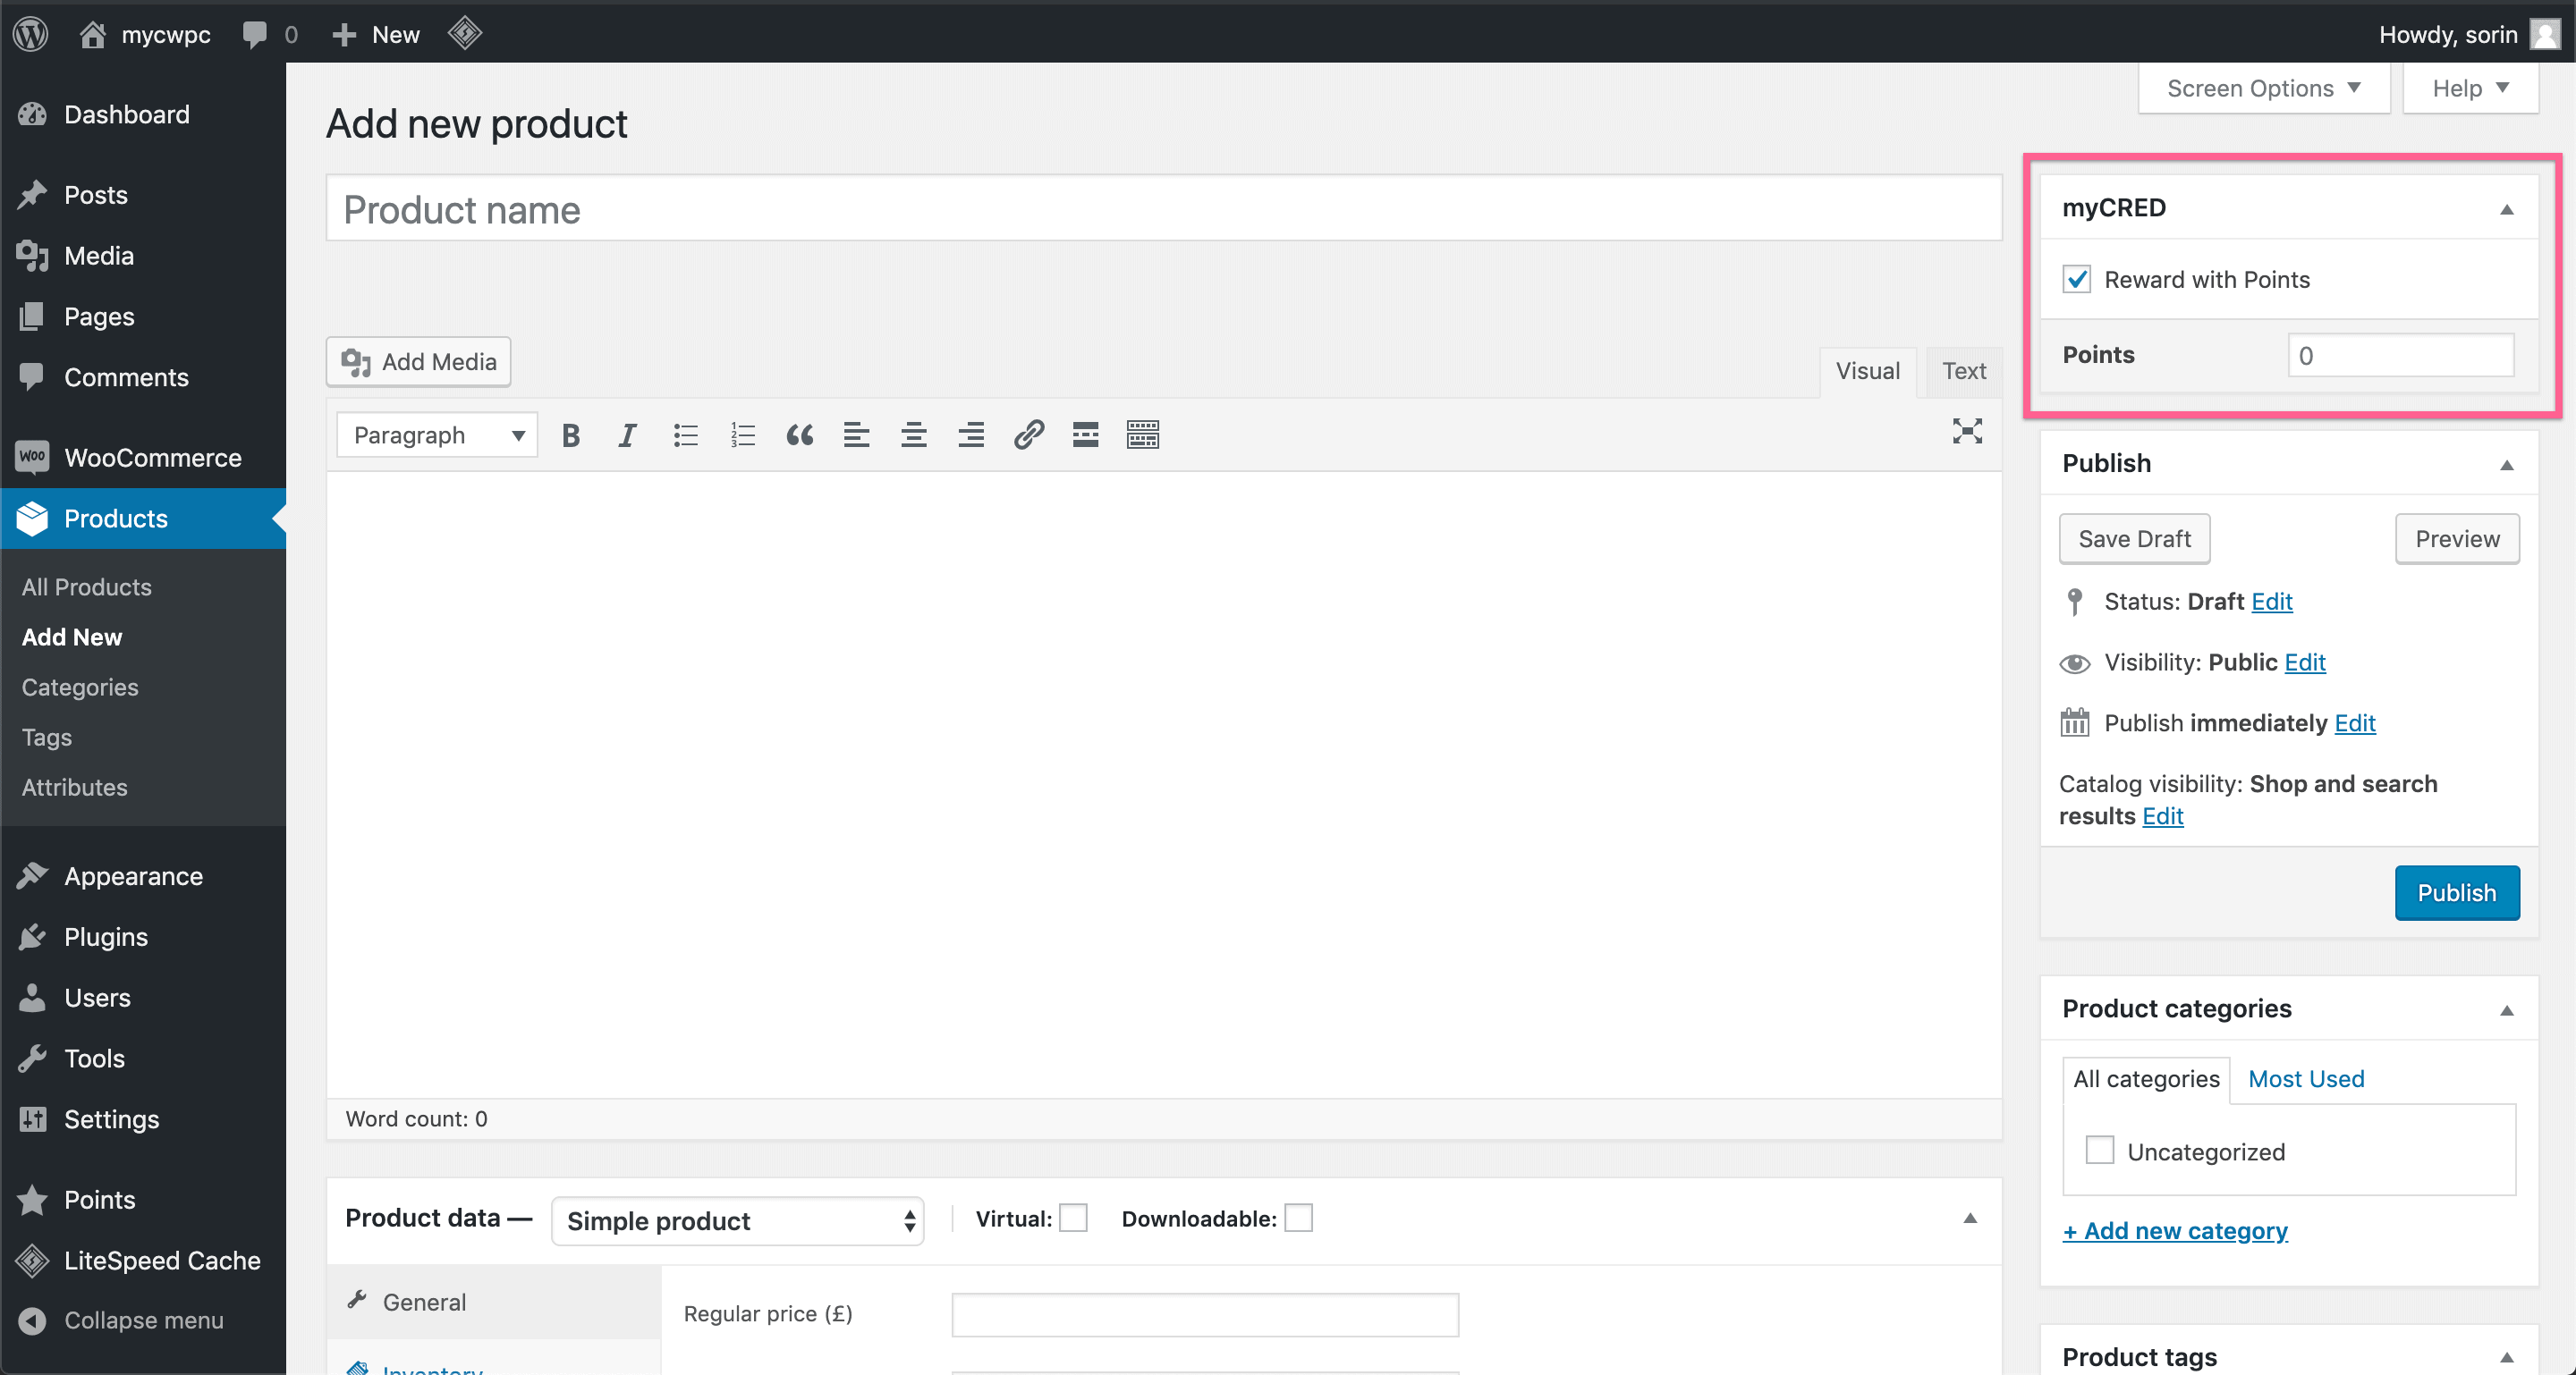
Task: Toggle the editor toolbar kitchen sink
Action: [x=1143, y=434]
